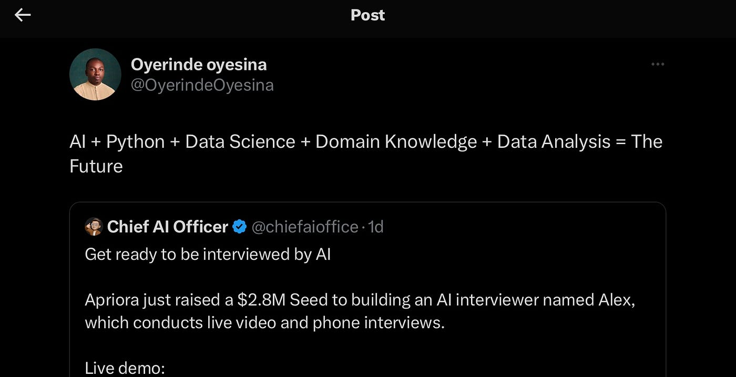This screenshot has width=736, height=377.
Task: Visit the @OyerindeOyesina handle
Action: [x=202, y=85]
